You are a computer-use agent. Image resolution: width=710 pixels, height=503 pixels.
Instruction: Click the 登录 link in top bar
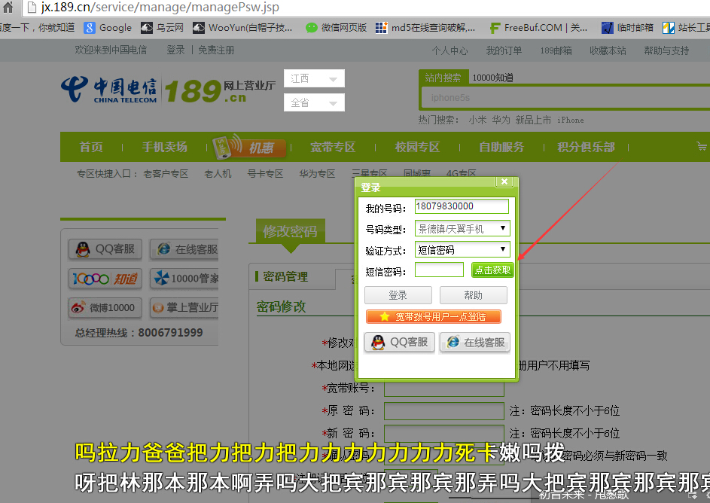tap(175, 50)
